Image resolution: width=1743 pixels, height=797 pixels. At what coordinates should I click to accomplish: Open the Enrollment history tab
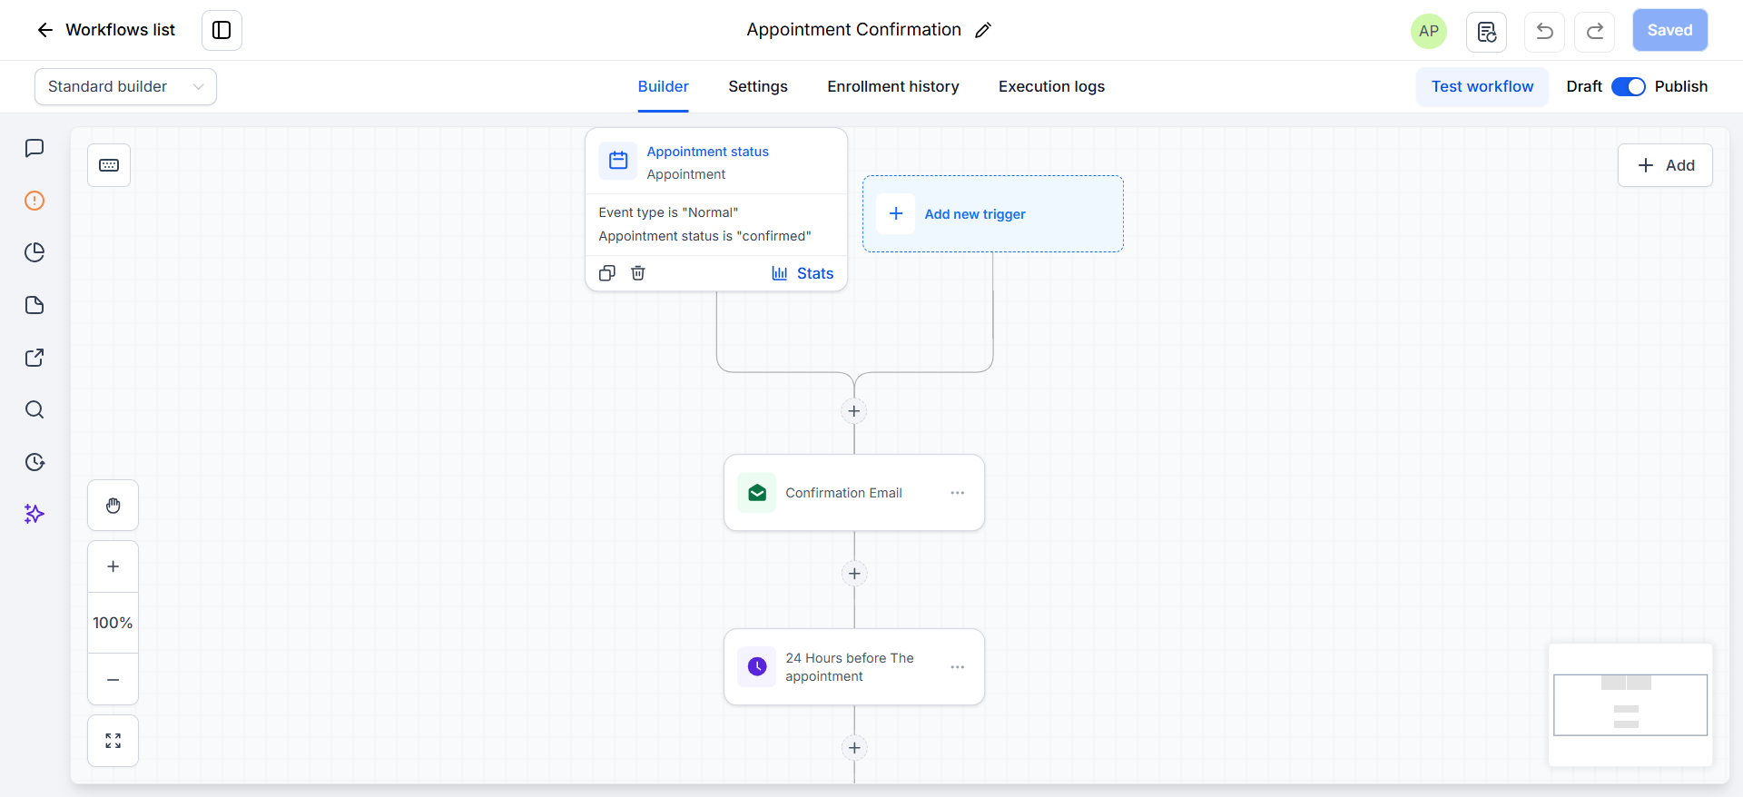click(x=893, y=86)
